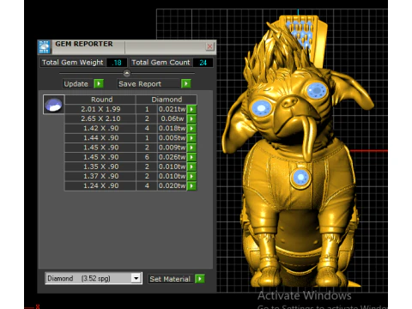This screenshot has height=309, width=412.
Task: Click green arrow in 2.01 X 1.99 row
Action: click(x=191, y=109)
